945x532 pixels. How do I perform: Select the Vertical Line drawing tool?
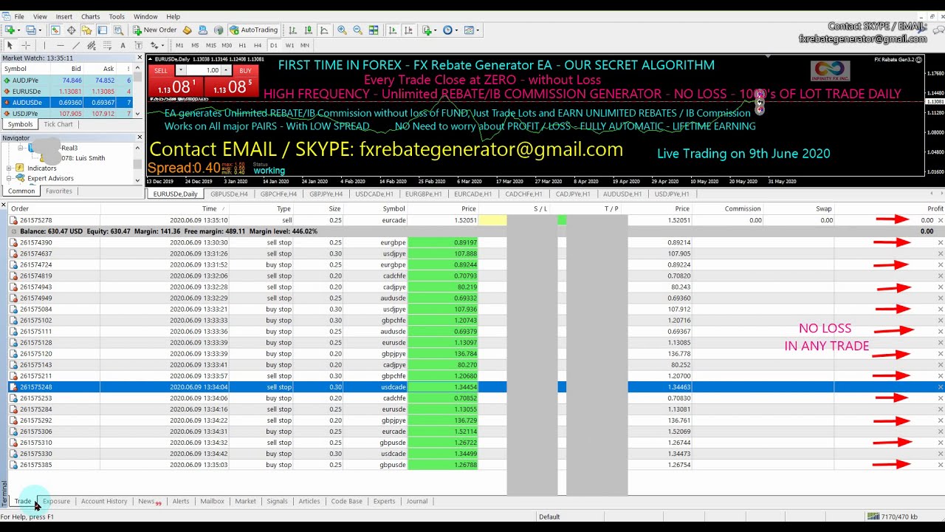click(44, 45)
